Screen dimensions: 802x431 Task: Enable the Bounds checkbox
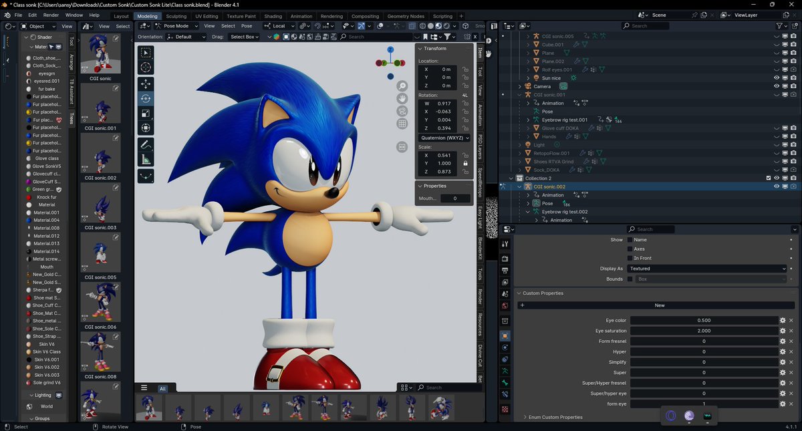pos(630,279)
